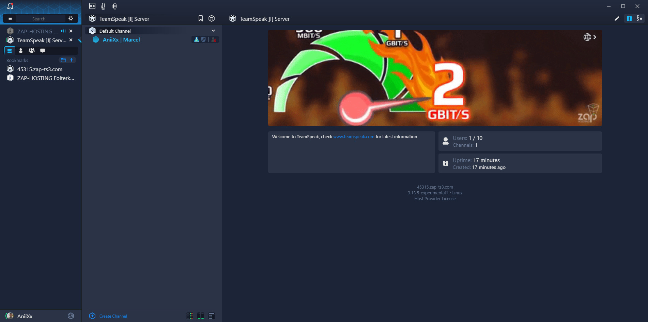Click the key shield badge on AniiXx
648x322 pixels.
203,39
